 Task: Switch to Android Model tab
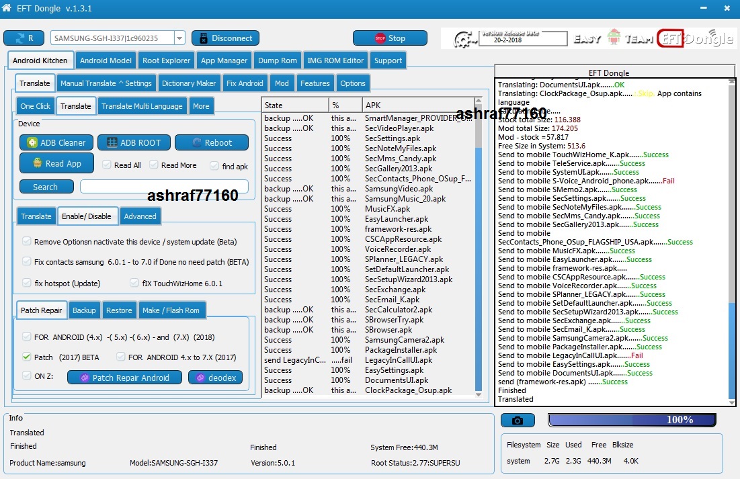[x=106, y=60]
